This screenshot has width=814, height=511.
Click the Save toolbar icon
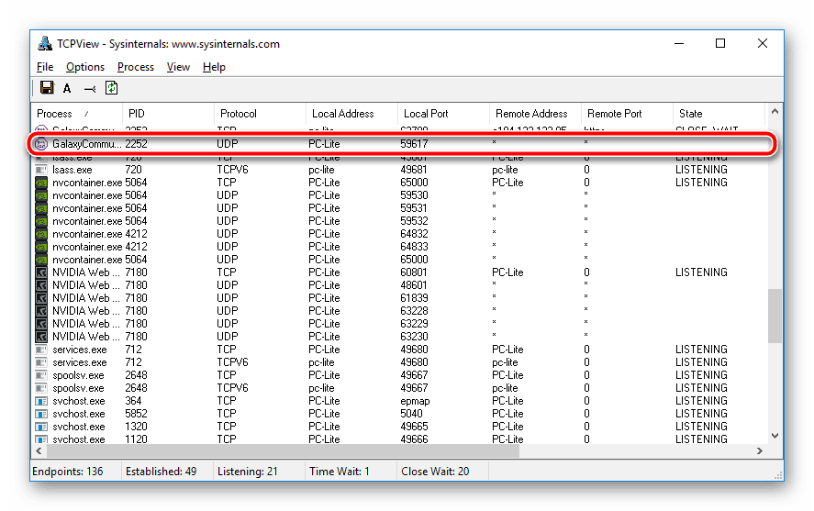[x=47, y=88]
